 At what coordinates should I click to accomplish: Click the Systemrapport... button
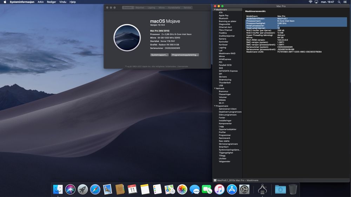159,55
